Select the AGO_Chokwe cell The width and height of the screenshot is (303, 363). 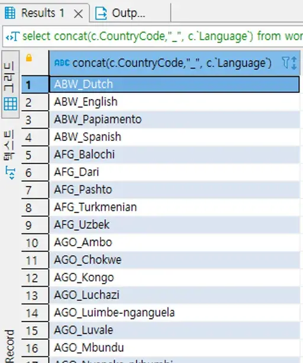coord(175,260)
